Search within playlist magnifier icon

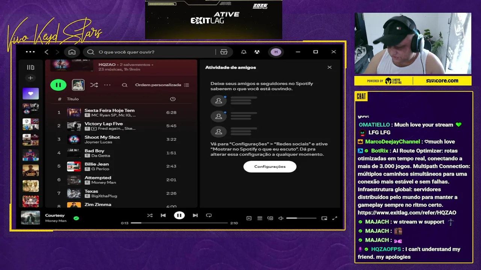click(124, 85)
